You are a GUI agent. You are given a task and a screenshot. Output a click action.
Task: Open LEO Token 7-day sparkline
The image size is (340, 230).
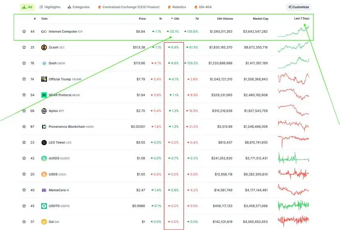point(293,141)
